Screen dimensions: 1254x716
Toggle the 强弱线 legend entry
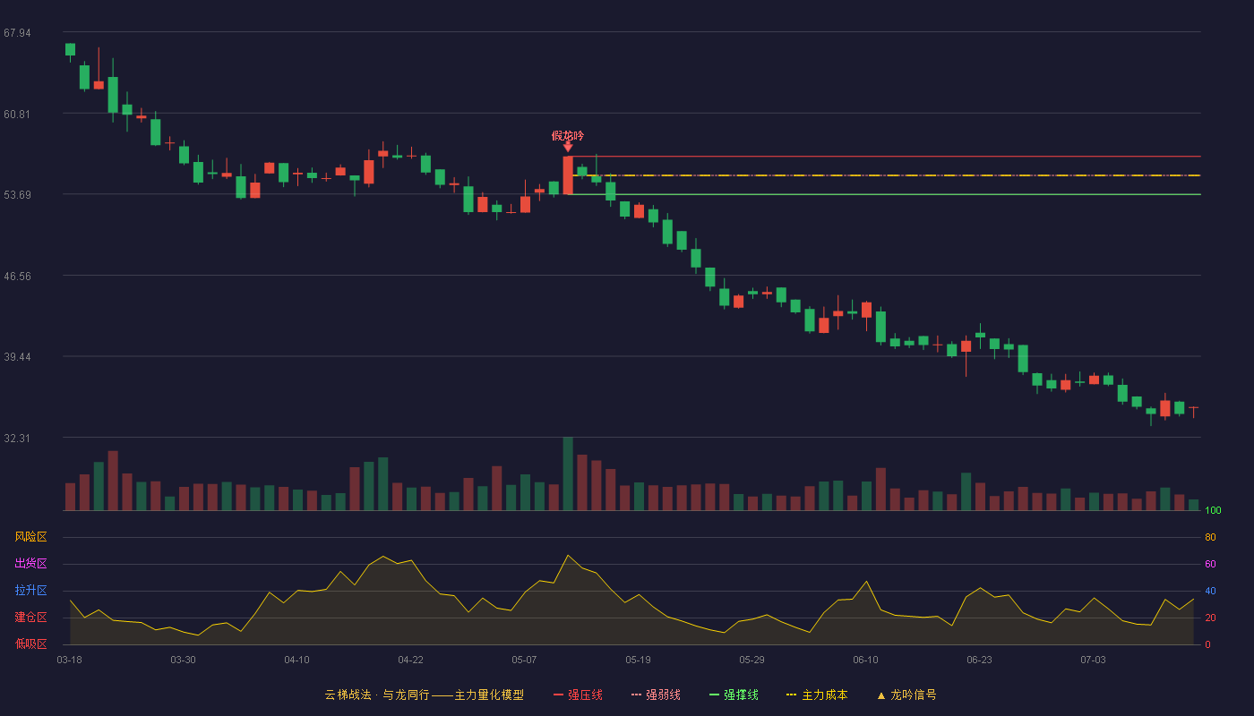(656, 695)
